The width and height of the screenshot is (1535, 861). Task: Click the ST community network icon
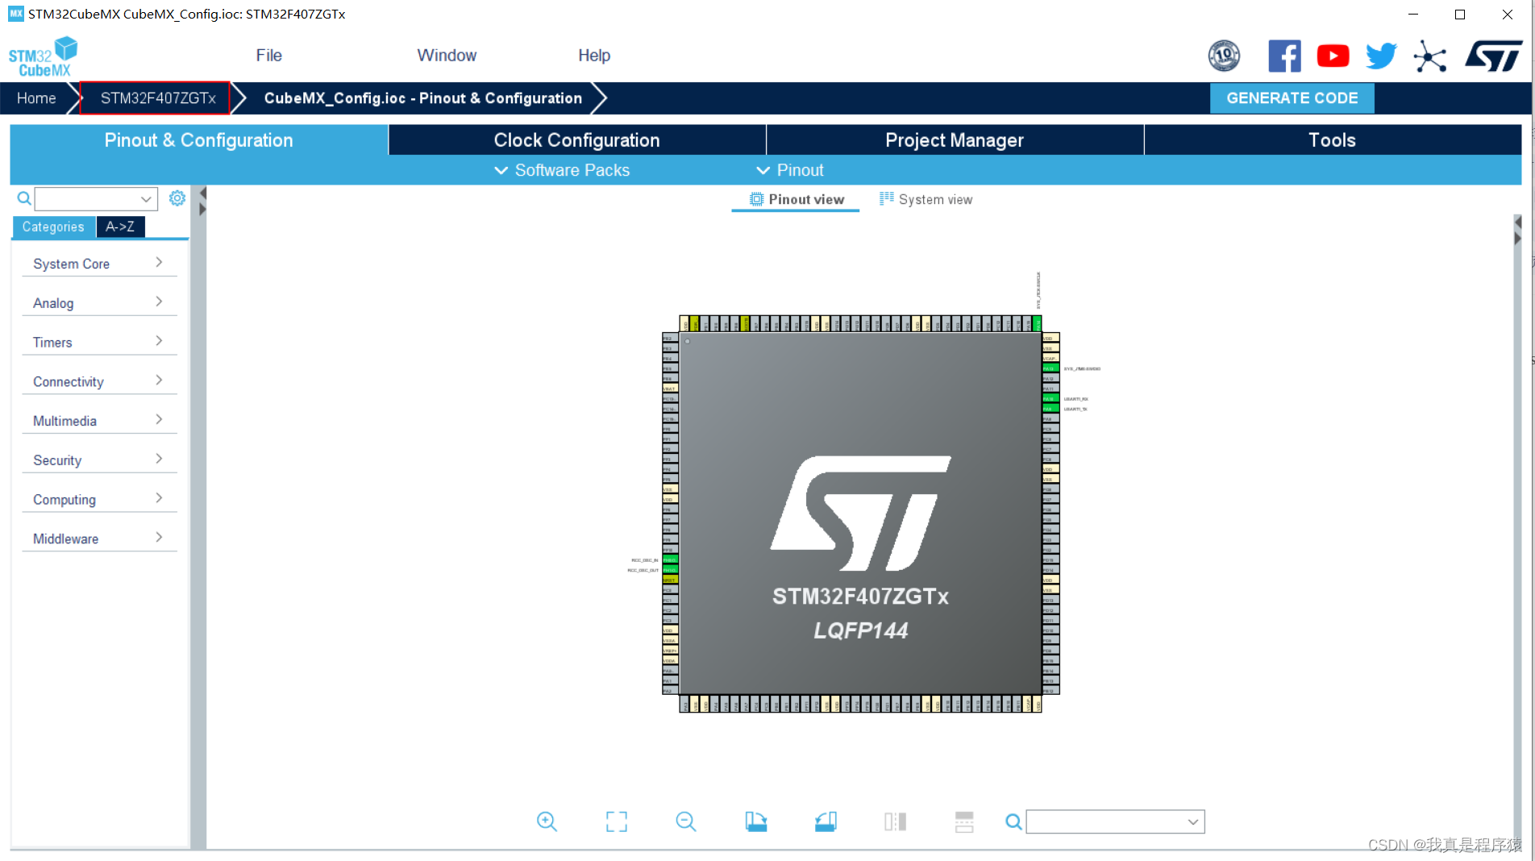(x=1429, y=56)
